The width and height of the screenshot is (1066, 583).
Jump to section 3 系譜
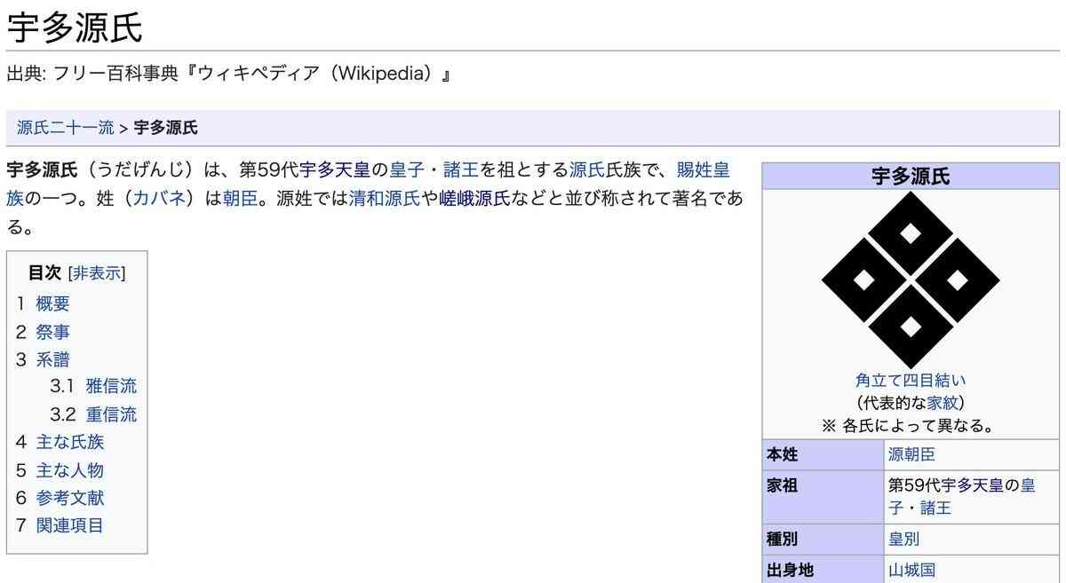[52, 359]
